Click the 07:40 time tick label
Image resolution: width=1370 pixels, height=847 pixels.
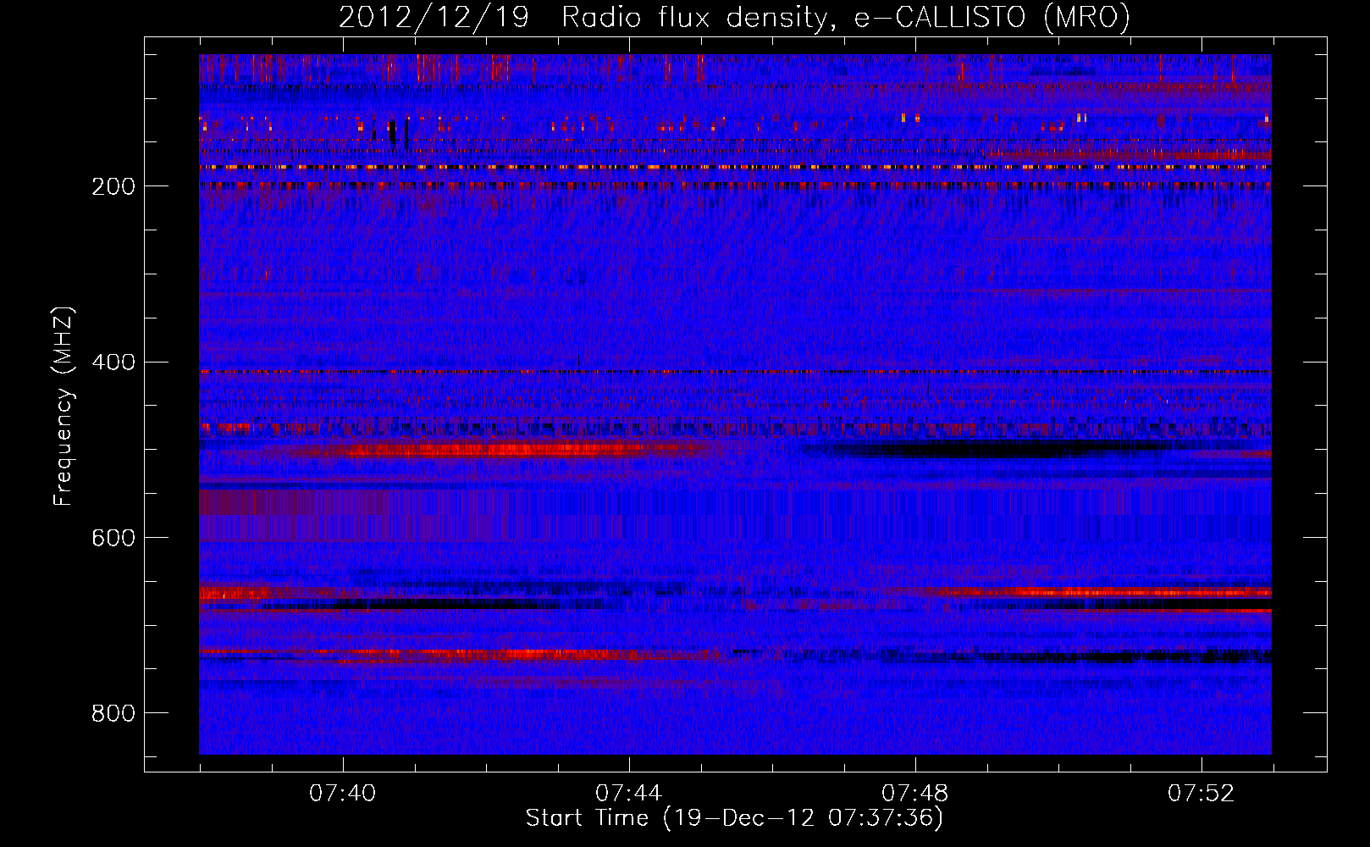pos(343,794)
